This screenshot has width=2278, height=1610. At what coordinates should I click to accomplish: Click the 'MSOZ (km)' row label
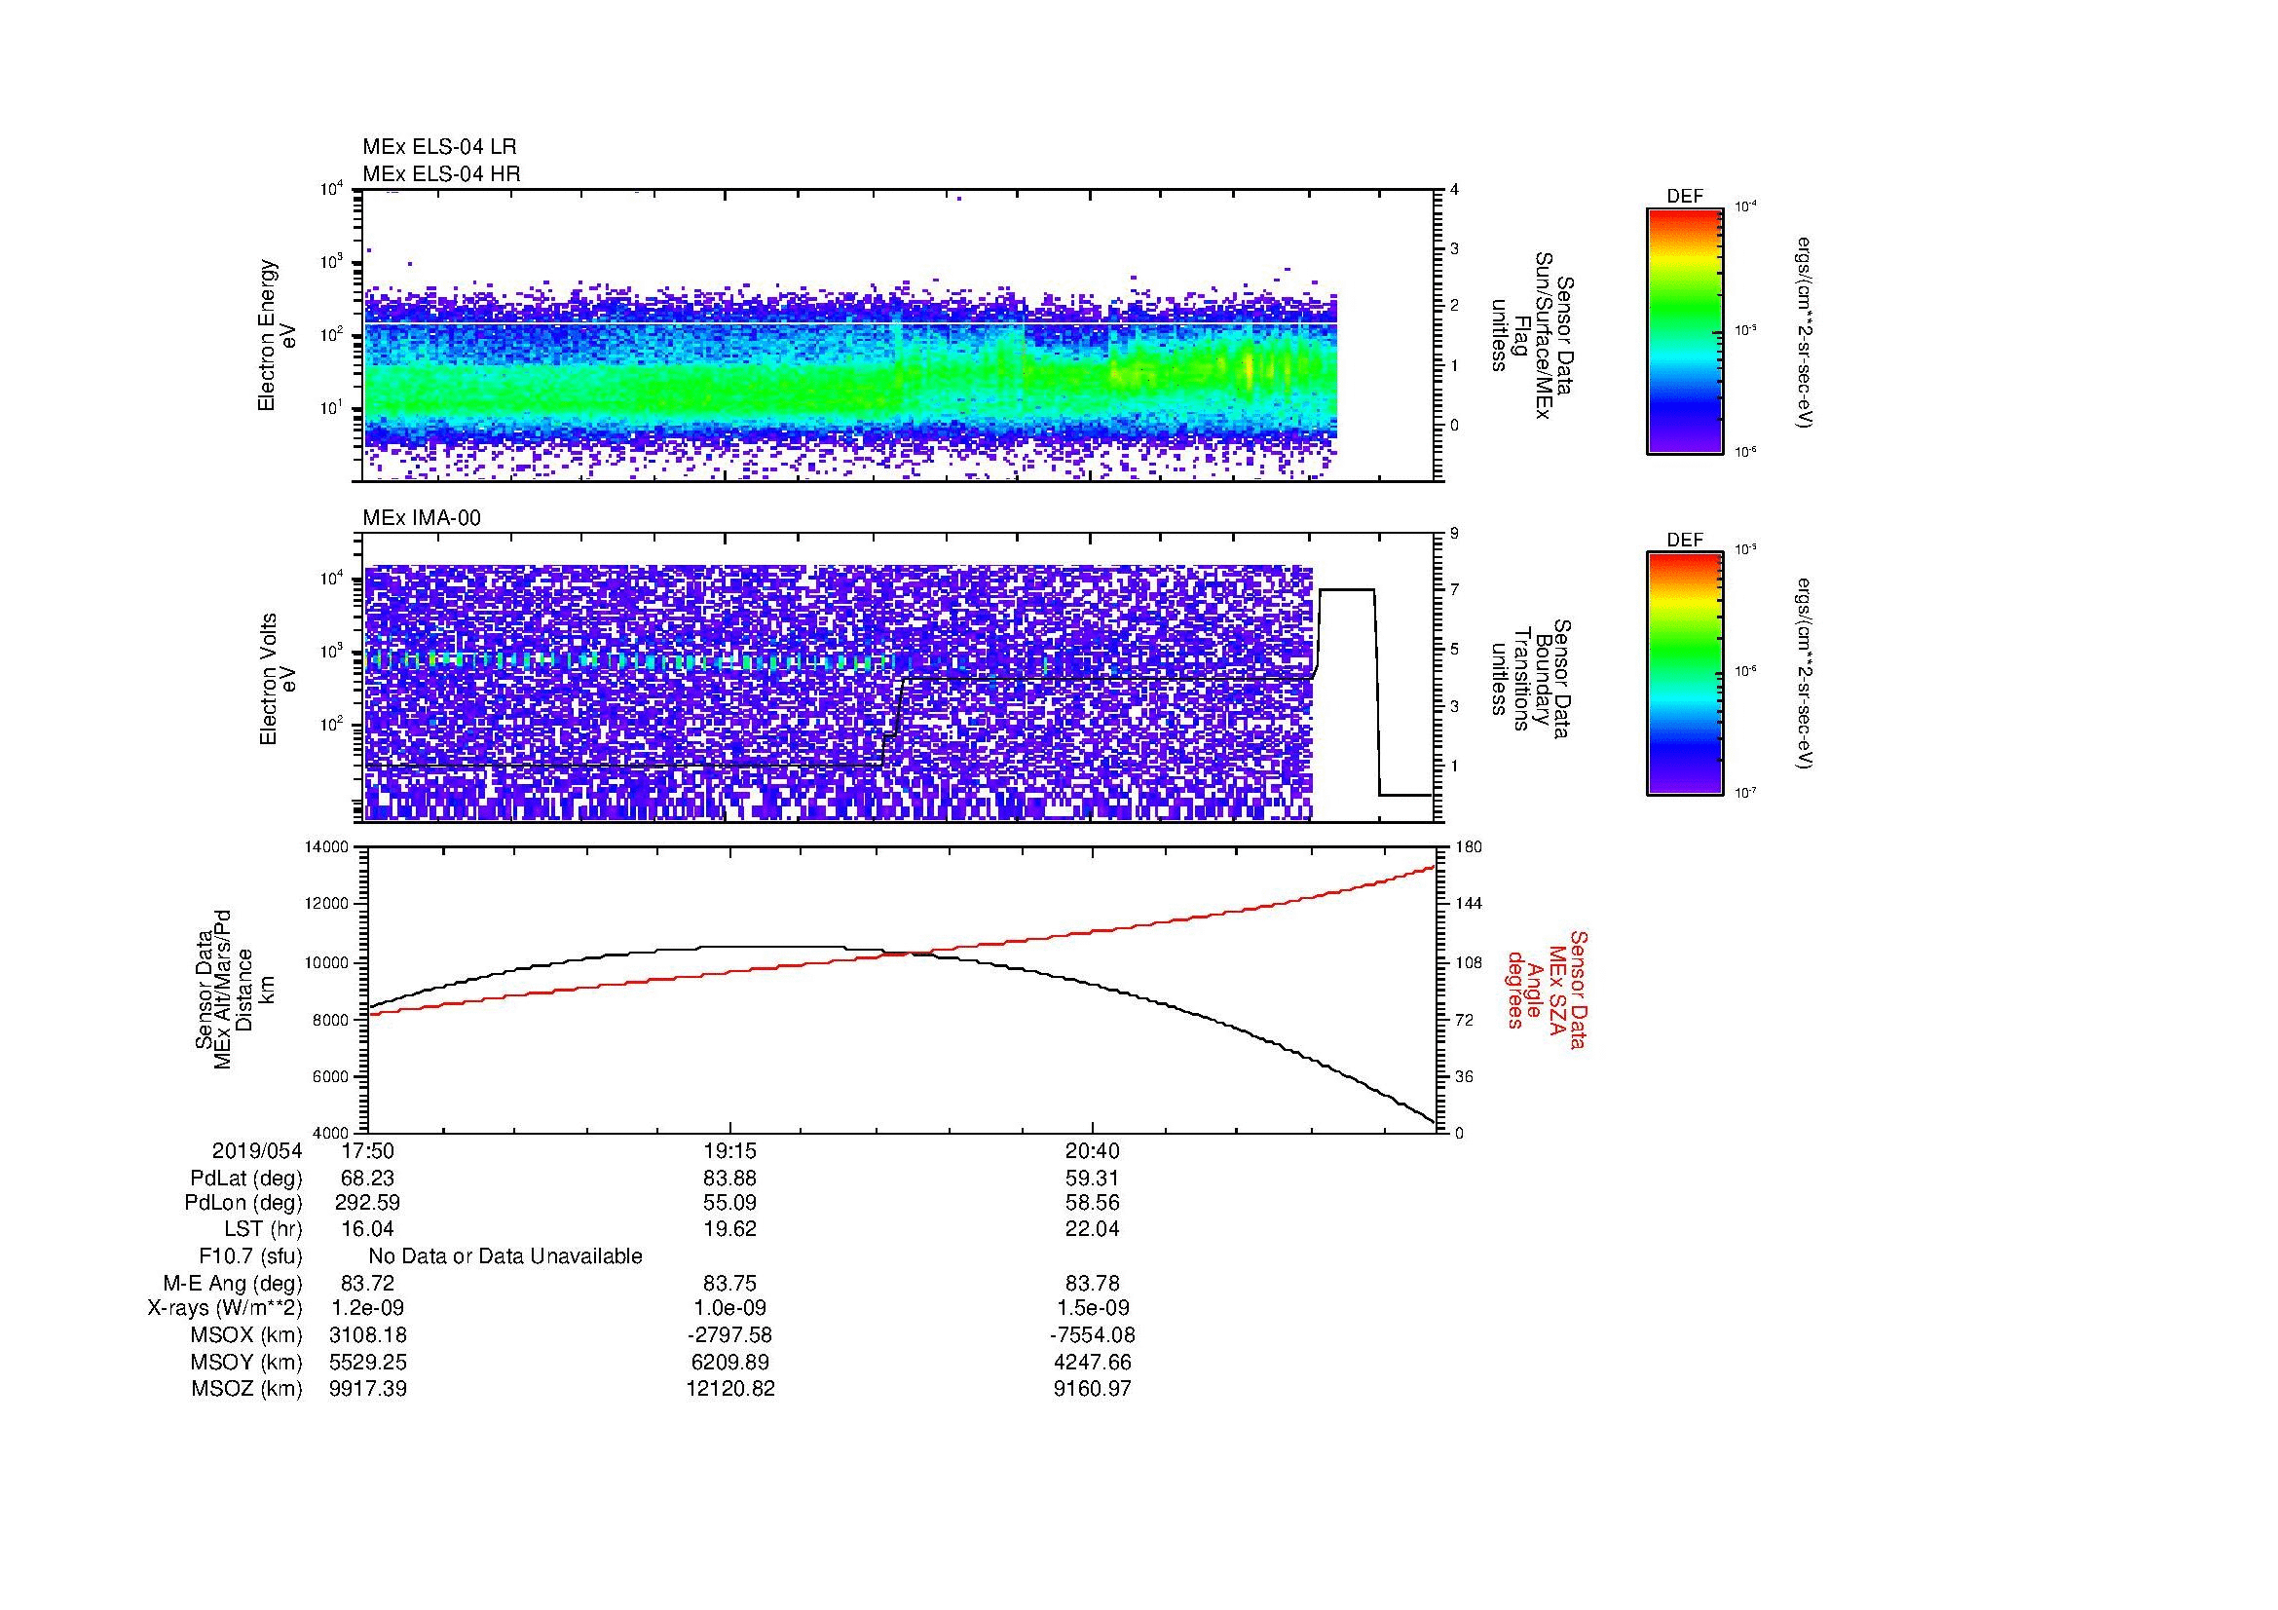pos(246,1389)
